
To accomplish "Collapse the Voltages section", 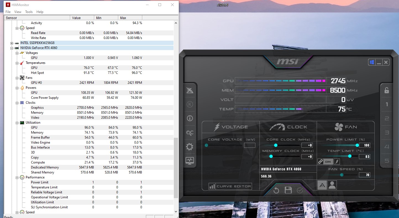I will pyautogui.click(x=17, y=53).
